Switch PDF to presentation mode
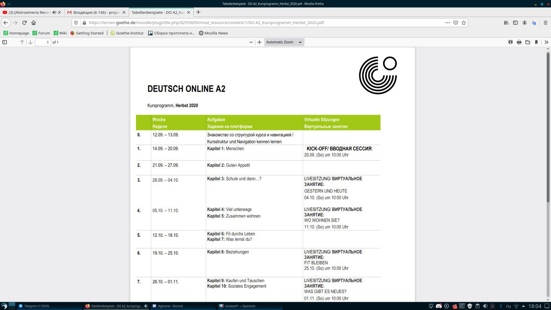This screenshot has height=310, width=551. coord(511,42)
